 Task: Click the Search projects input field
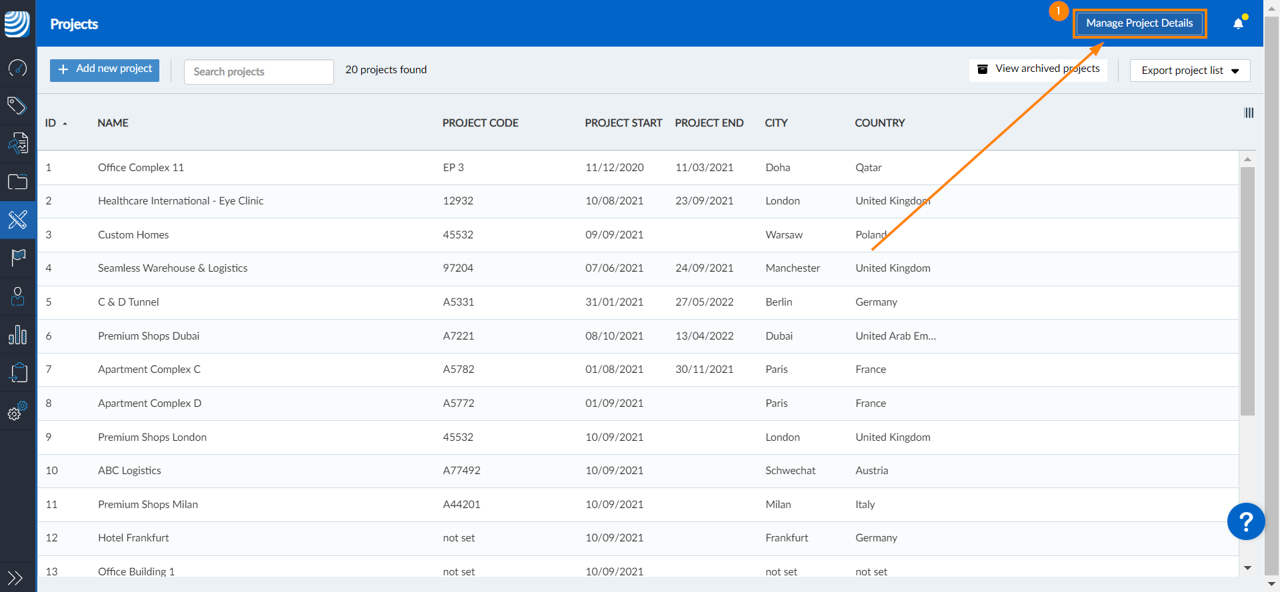[x=259, y=72]
